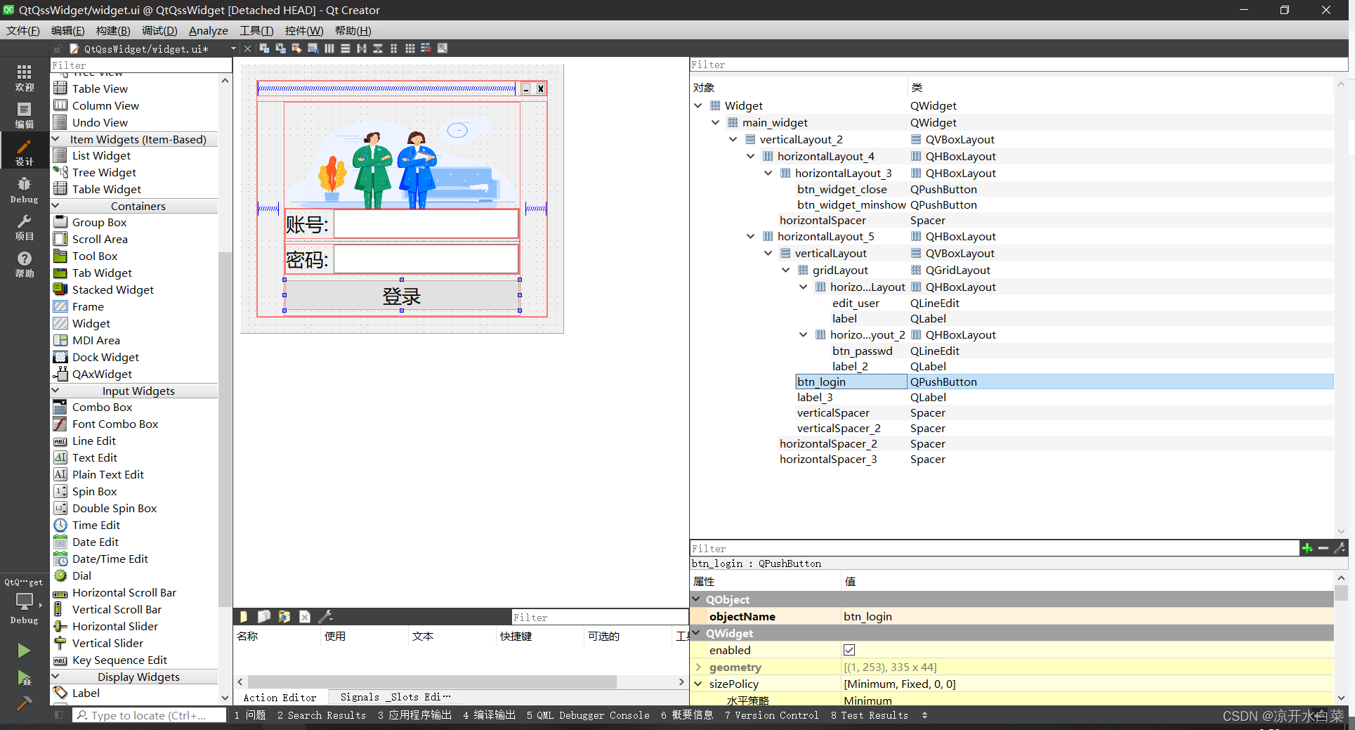The image size is (1355, 730).
Task: Open 项目 (Projects) mode in sidebar
Action: (24, 227)
